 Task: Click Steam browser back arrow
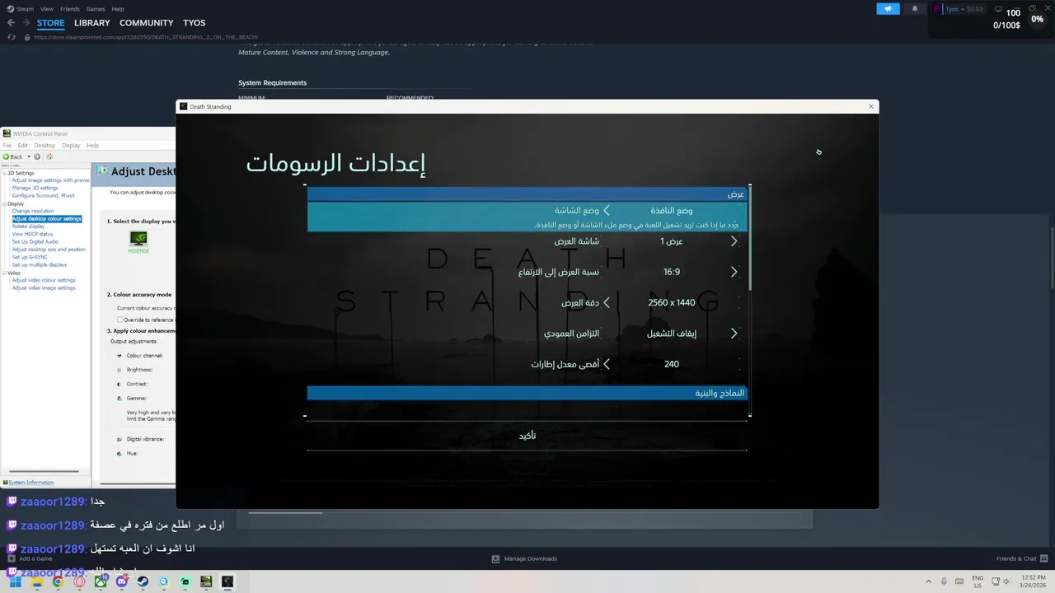pos(11,23)
